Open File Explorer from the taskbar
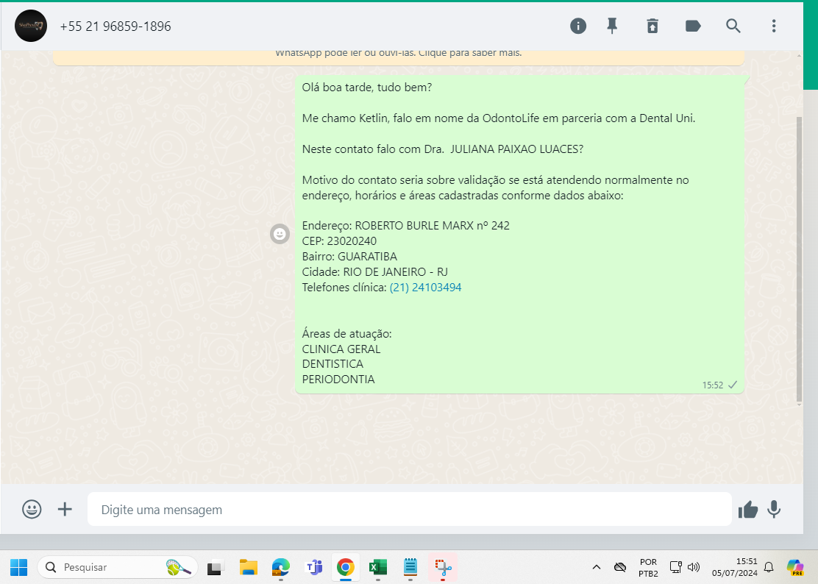 click(249, 567)
